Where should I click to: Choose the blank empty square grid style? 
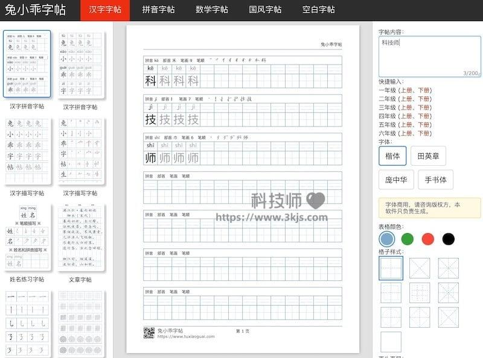(x=391, y=342)
